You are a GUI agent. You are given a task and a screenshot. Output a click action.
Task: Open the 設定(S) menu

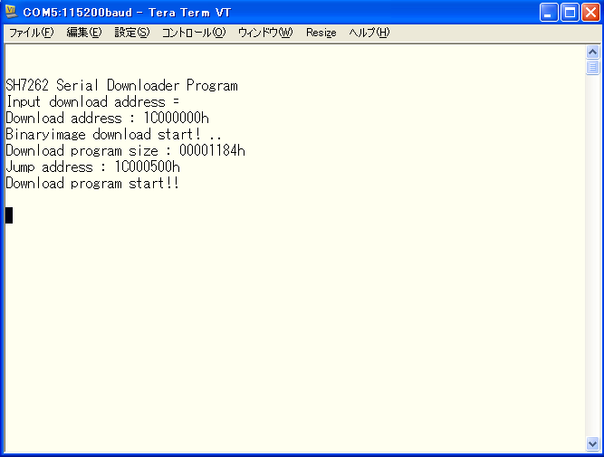pos(131,33)
